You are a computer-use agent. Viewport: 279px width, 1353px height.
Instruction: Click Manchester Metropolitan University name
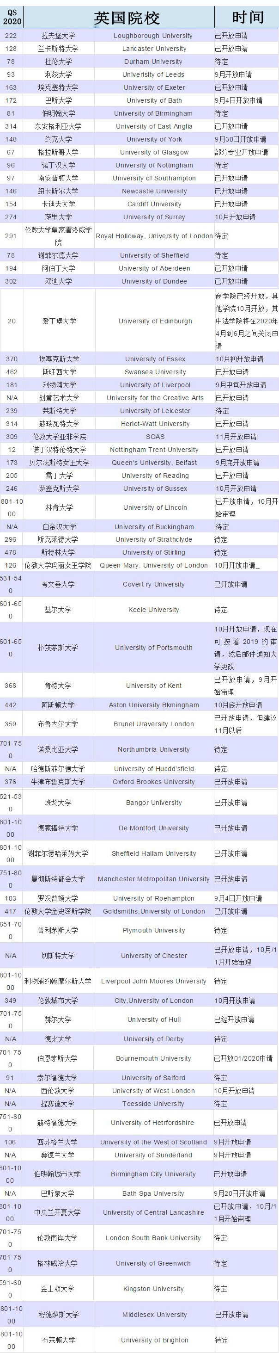pos(154,879)
